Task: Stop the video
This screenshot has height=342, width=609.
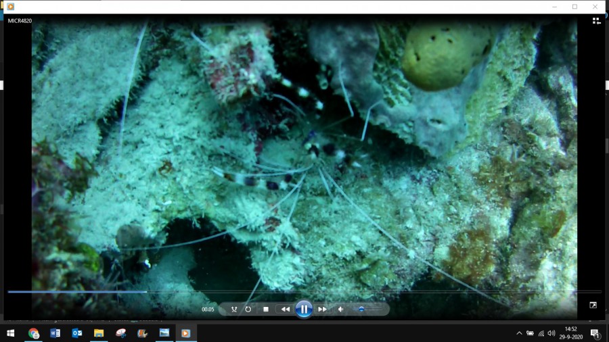Action: point(266,309)
